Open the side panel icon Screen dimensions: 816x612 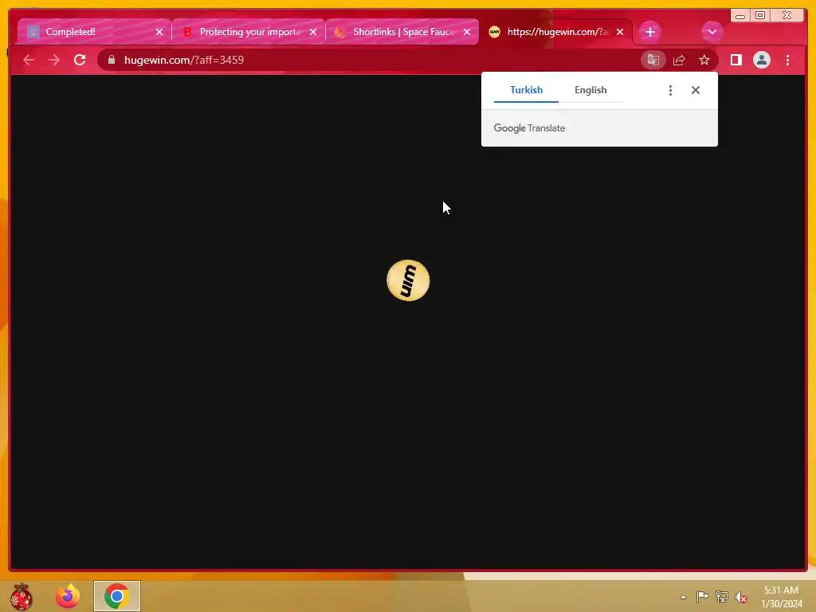(736, 60)
